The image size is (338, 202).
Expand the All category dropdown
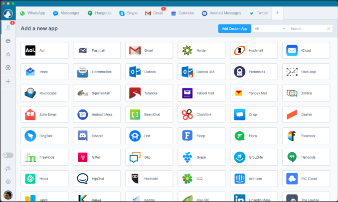click(x=270, y=29)
